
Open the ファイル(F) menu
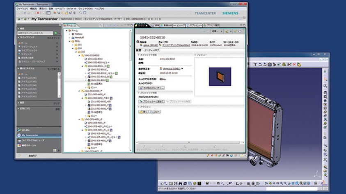pyautogui.click(x=22, y=9)
